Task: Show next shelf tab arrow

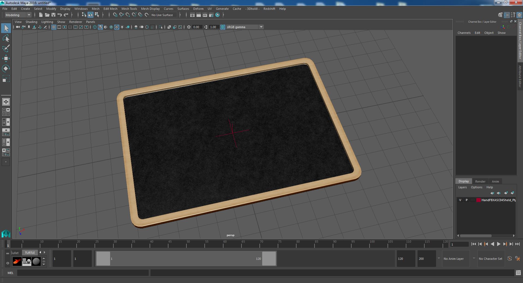Action: click(x=44, y=252)
